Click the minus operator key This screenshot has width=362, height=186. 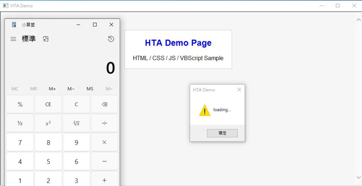105,161
